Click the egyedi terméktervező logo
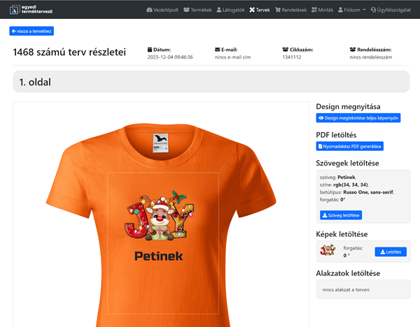 [31, 10]
